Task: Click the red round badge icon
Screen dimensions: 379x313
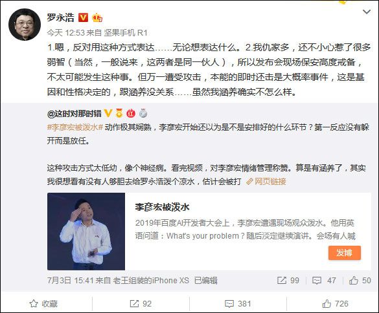Action: (x=131, y=113)
